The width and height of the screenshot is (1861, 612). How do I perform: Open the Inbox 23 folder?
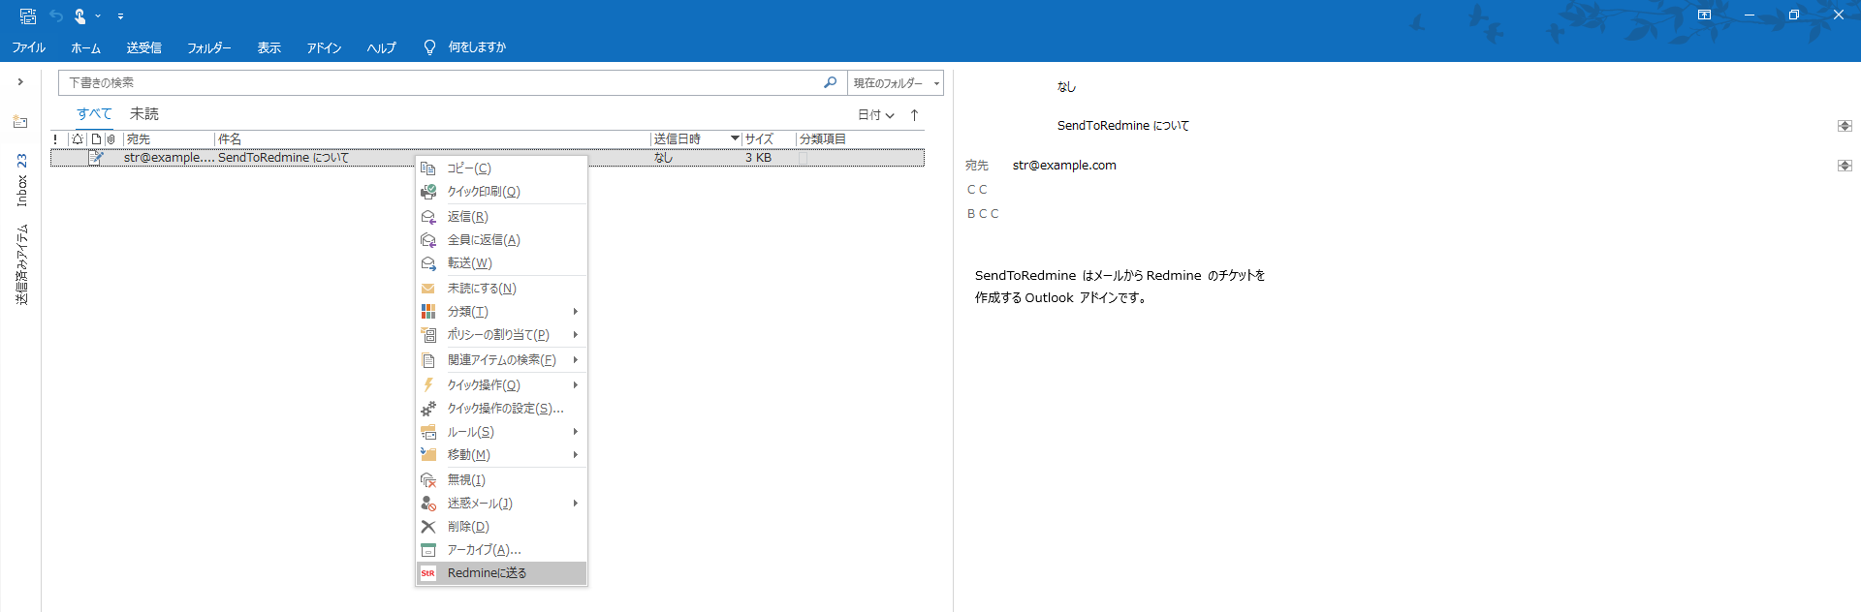[21, 180]
